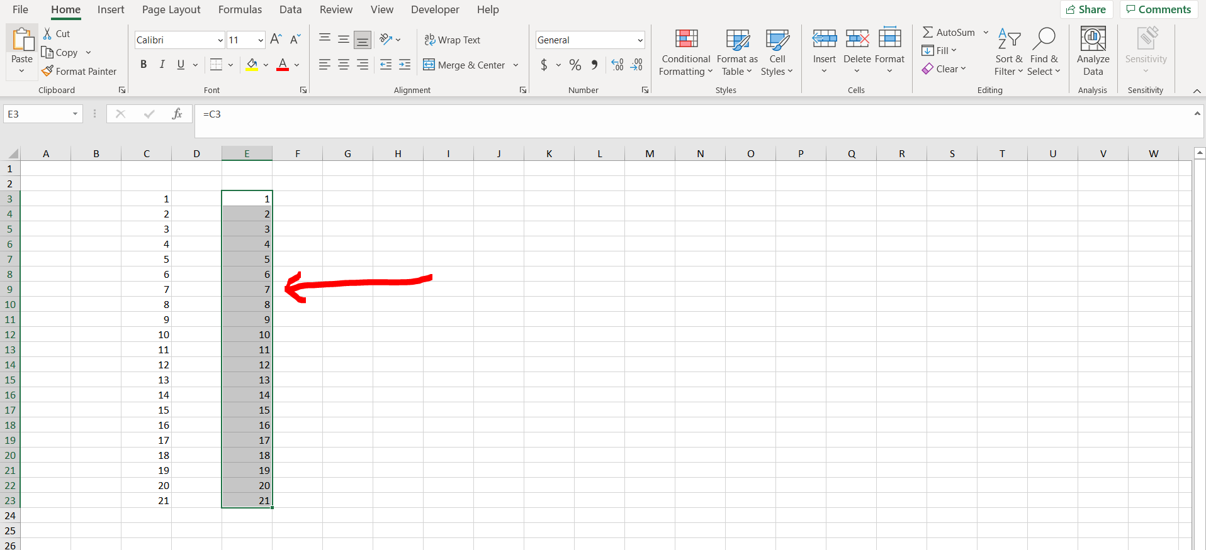Toggle Wrap Text
Viewport: 1206px width, 550px height.
[x=452, y=40]
